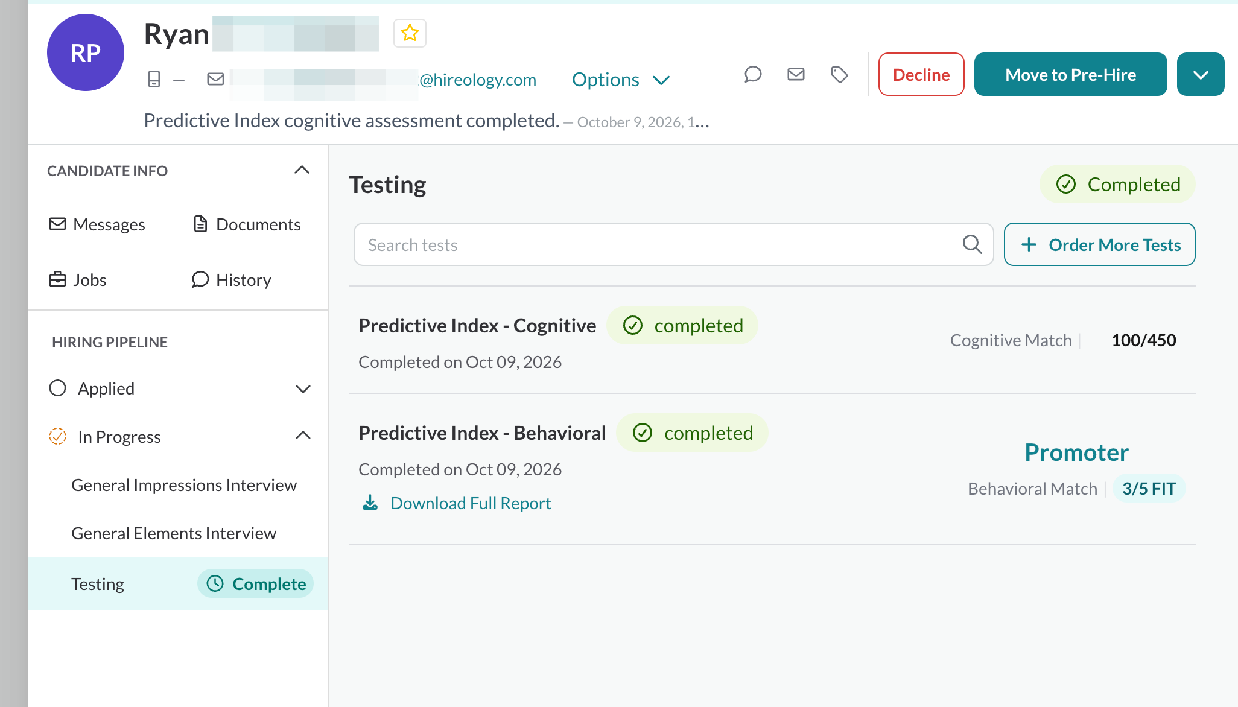Viewport: 1238px width, 707px height.
Task: Open the Options dropdown
Action: [621, 80]
